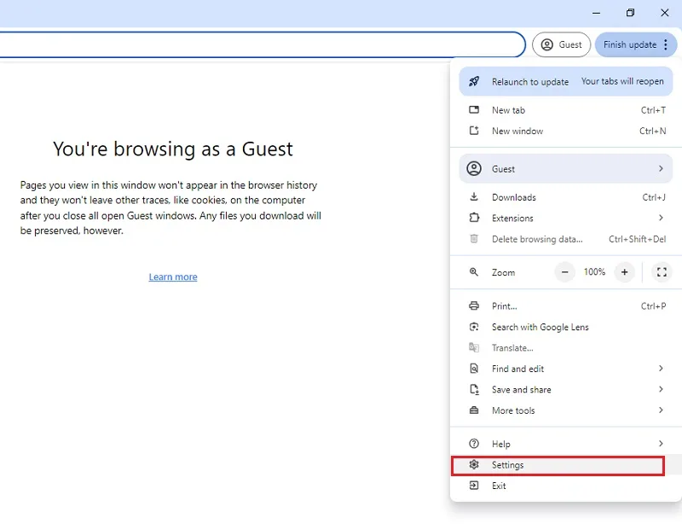Click the Exit door icon
The height and width of the screenshot is (524, 682).
click(x=474, y=486)
